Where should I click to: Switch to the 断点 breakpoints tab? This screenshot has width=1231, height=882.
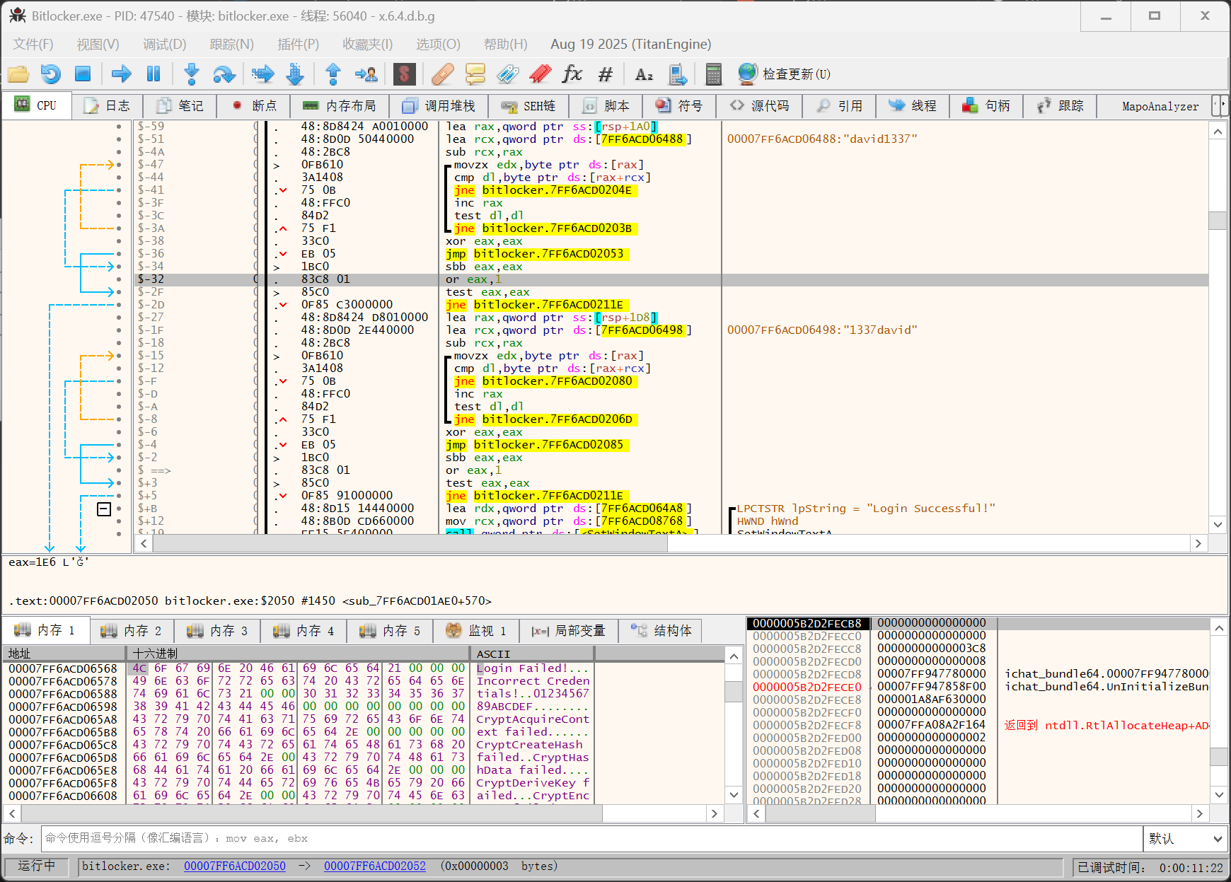click(x=255, y=106)
